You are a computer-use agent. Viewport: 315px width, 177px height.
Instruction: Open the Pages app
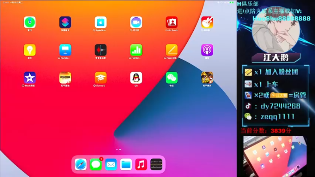coord(172,50)
